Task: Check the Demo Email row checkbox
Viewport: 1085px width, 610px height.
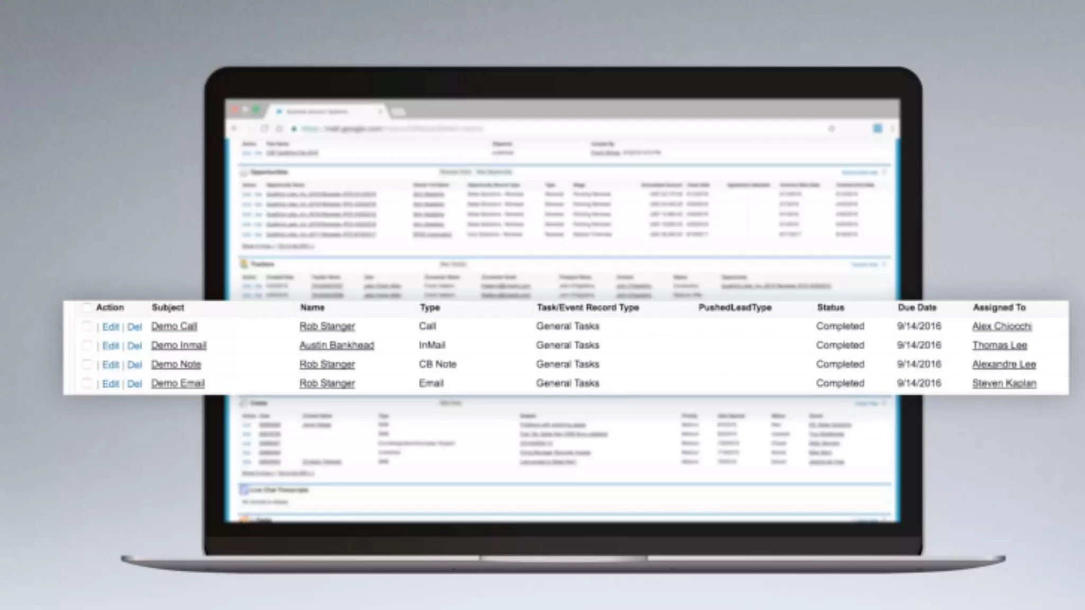Action: click(87, 383)
